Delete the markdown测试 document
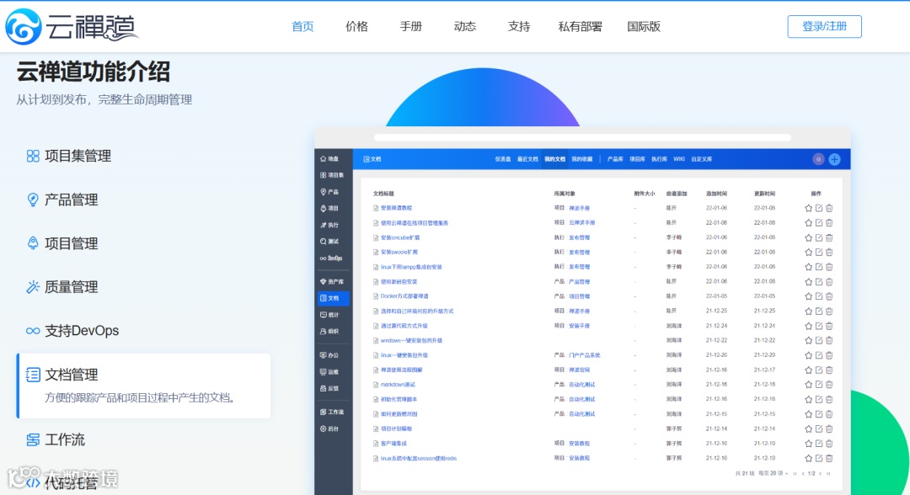The image size is (910, 495). pos(829,385)
